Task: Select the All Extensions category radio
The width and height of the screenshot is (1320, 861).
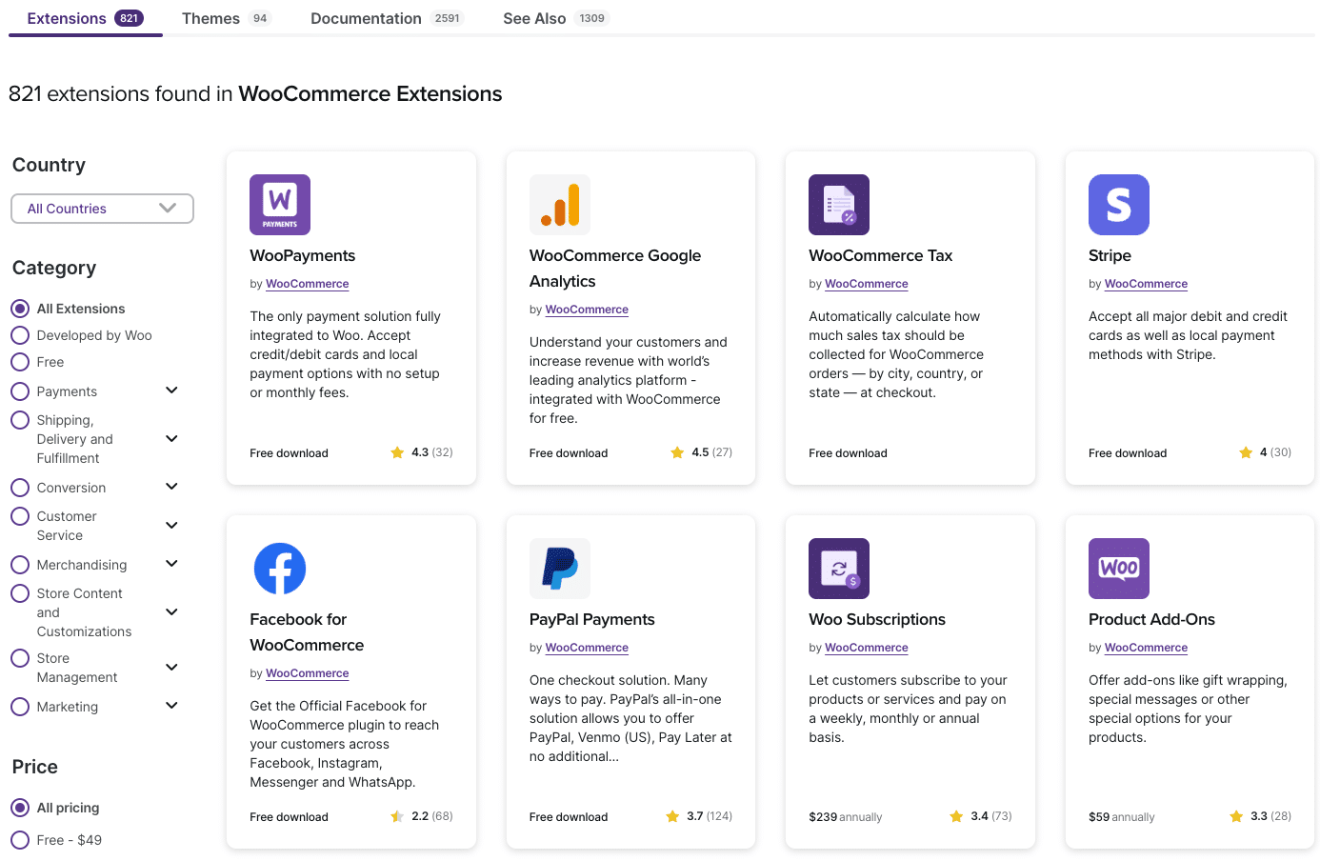Action: click(20, 309)
